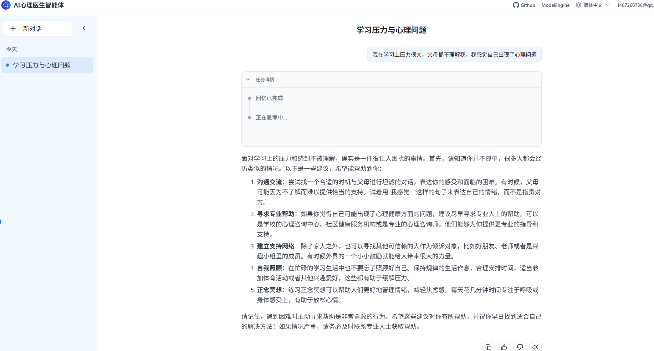Viewport: 654px width, 351px height.
Task: Click the globe language icon
Action: (578, 5)
